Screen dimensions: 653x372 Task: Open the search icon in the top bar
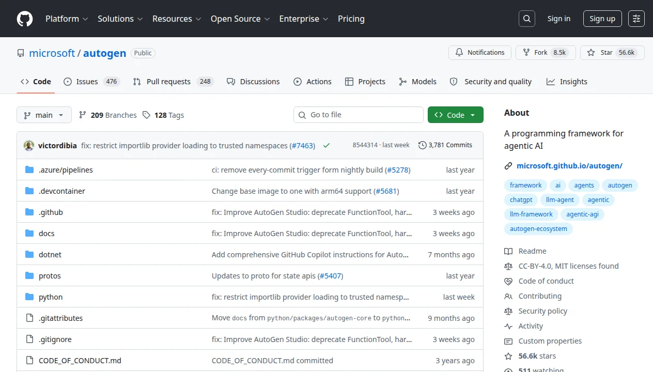click(x=526, y=19)
